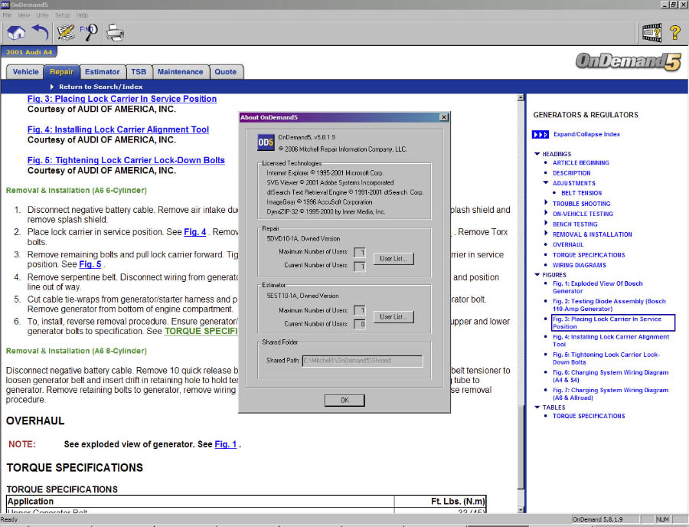689x527 pixels.
Task: Click Fig. 1 link in the Overhaul note
Action: click(225, 444)
